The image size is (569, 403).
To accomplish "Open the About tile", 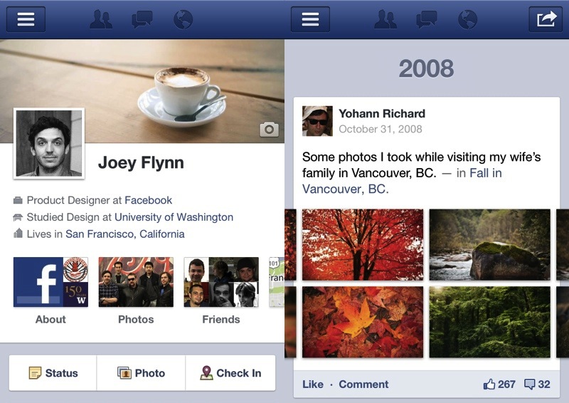I will coord(50,291).
